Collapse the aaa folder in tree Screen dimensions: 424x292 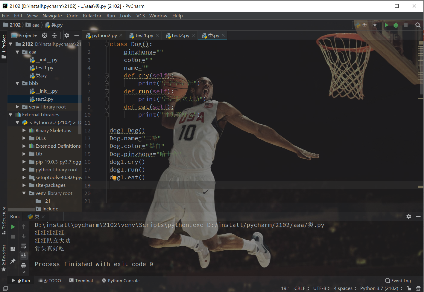point(17,52)
